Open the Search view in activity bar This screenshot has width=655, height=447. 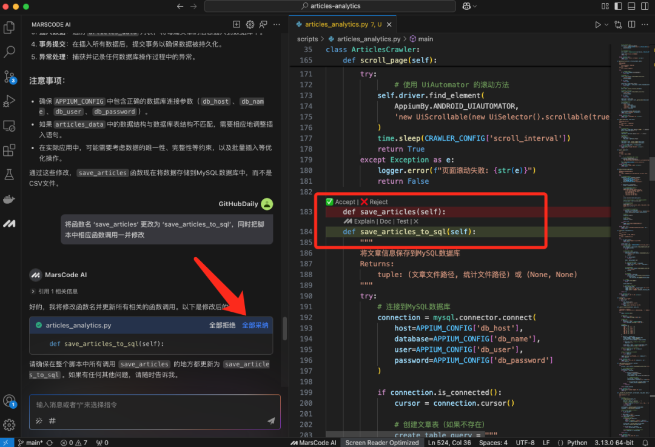[9, 52]
